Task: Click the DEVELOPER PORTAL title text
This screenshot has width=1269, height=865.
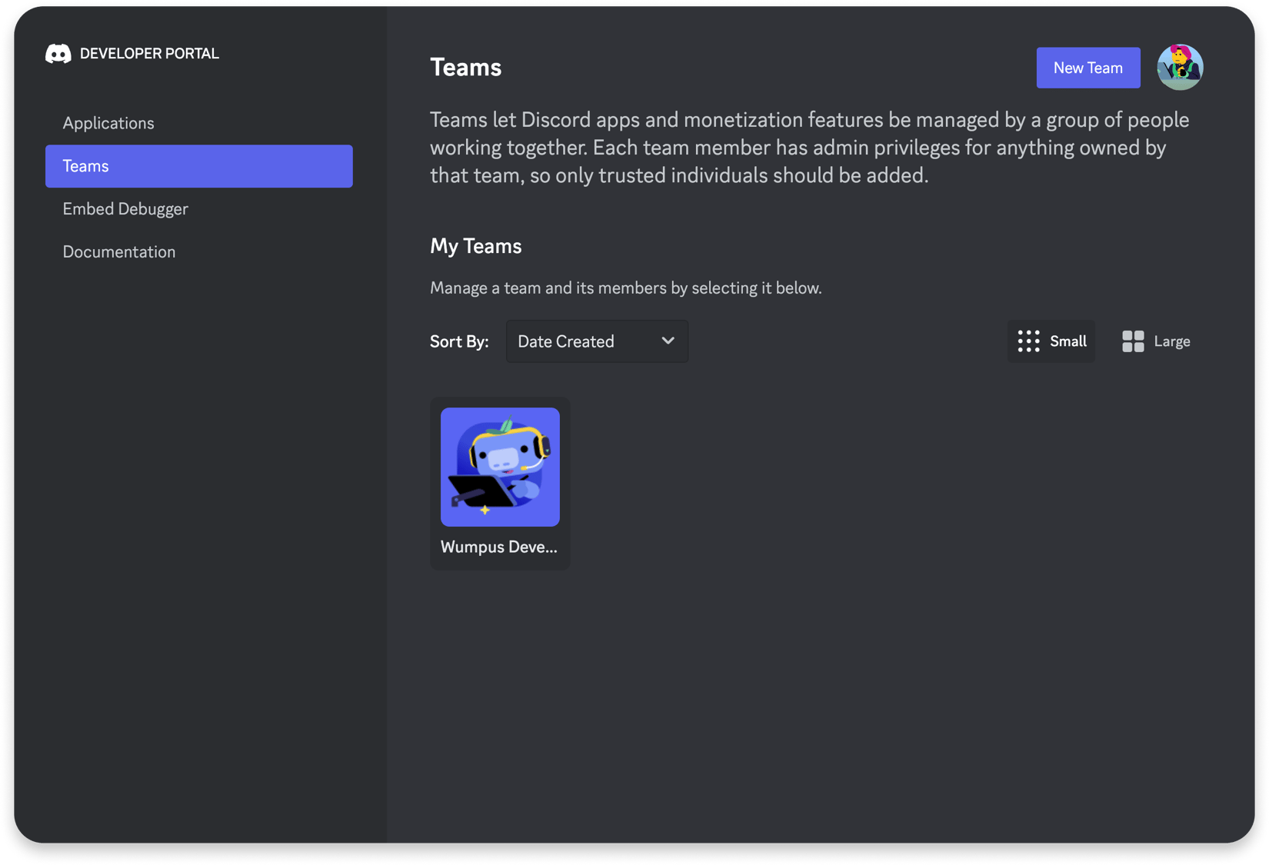Action: tap(149, 54)
